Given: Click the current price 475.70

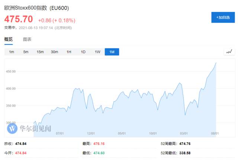Looking at the screenshot, I should coord(19,19).
